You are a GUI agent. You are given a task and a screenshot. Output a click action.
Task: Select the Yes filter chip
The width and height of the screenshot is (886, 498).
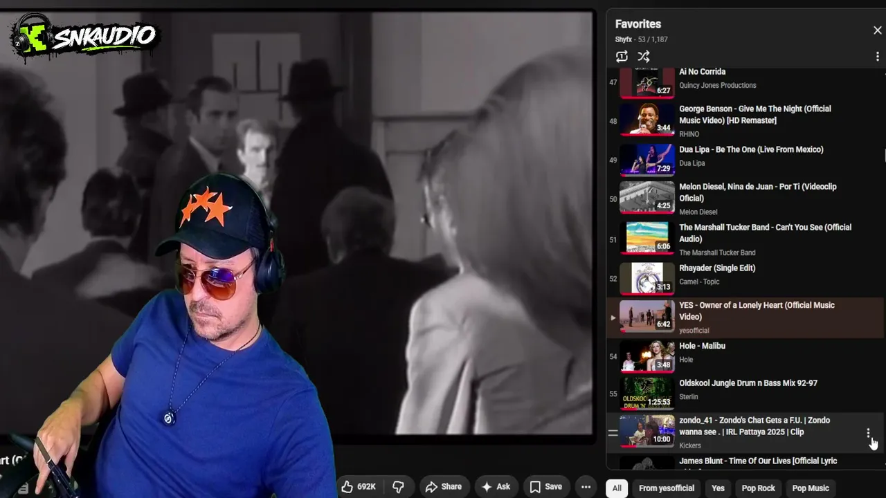point(718,488)
